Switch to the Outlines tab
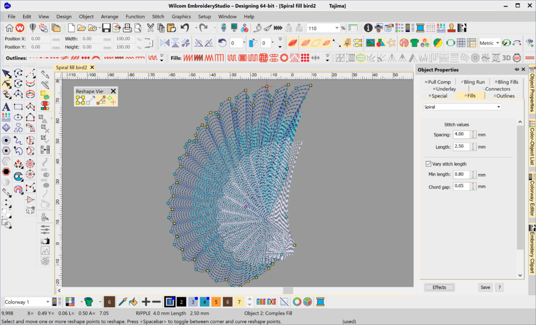Screen dimensions: 536x325 504,96
